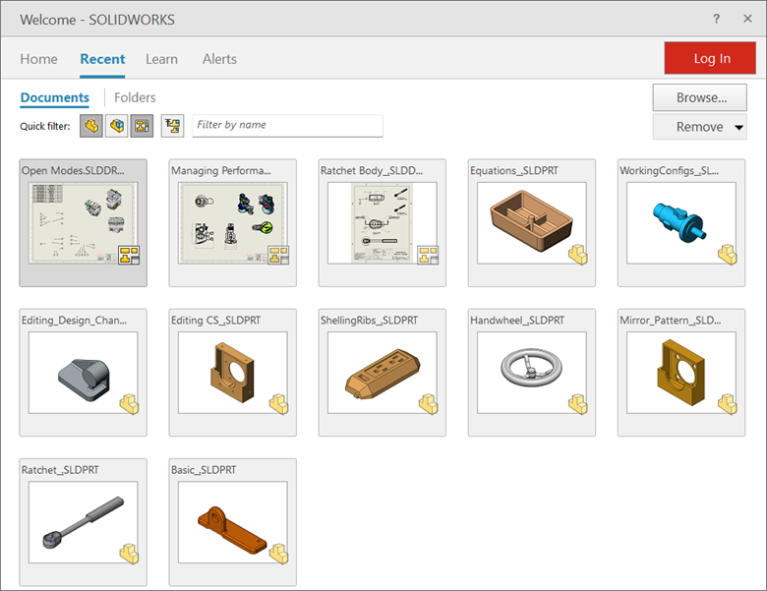Screen dimensions: 767x591
Task: Click the drawing icon on Ratchet Body tile
Action: [x=428, y=255]
